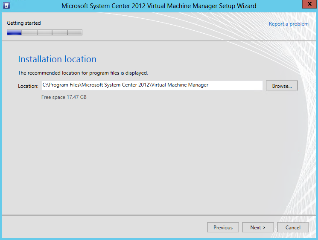Cancel the setup wizard
Viewport: 318px width, 240px height.
coord(293,228)
